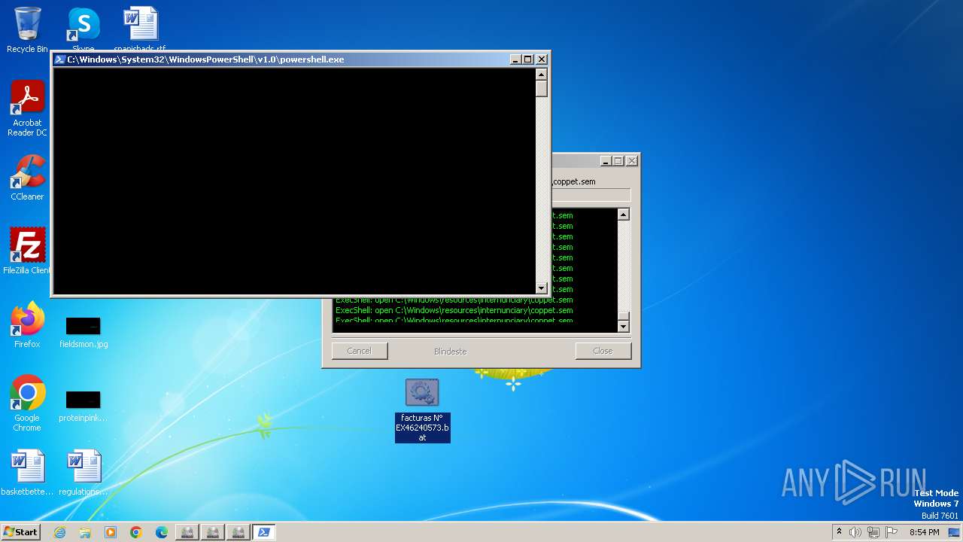Select the Word document at top of desktop
The width and height of the screenshot is (963, 542).
[140, 27]
